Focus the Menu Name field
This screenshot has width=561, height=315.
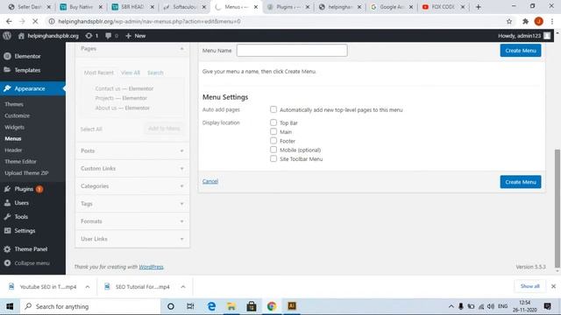[292, 51]
